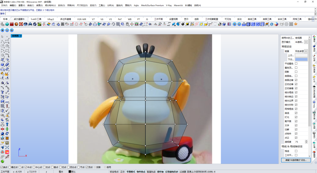Click the 透明度 value field showing 75
The height and width of the screenshot is (173, 317).
pos(300,142)
